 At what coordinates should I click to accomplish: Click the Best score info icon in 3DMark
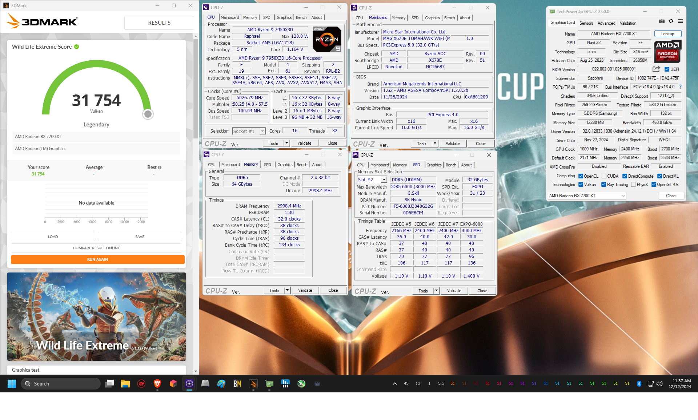point(160,167)
